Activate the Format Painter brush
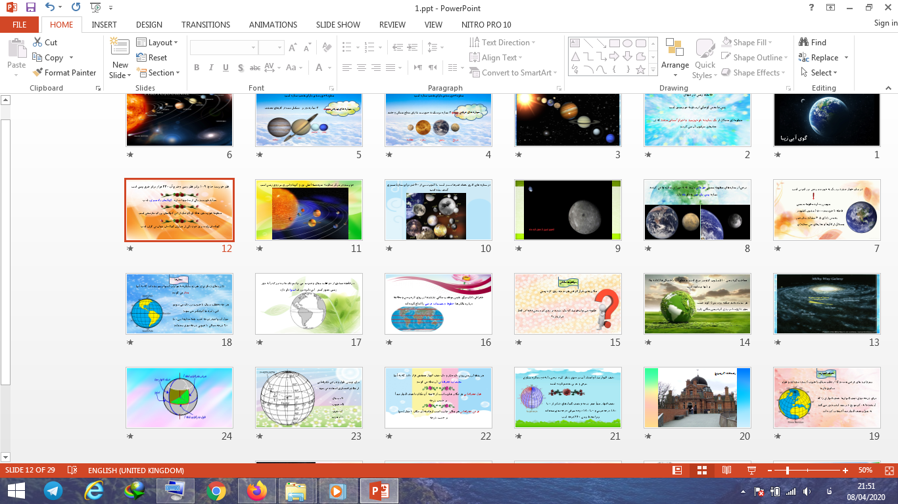Image resolution: width=898 pixels, height=504 pixels. coord(38,73)
